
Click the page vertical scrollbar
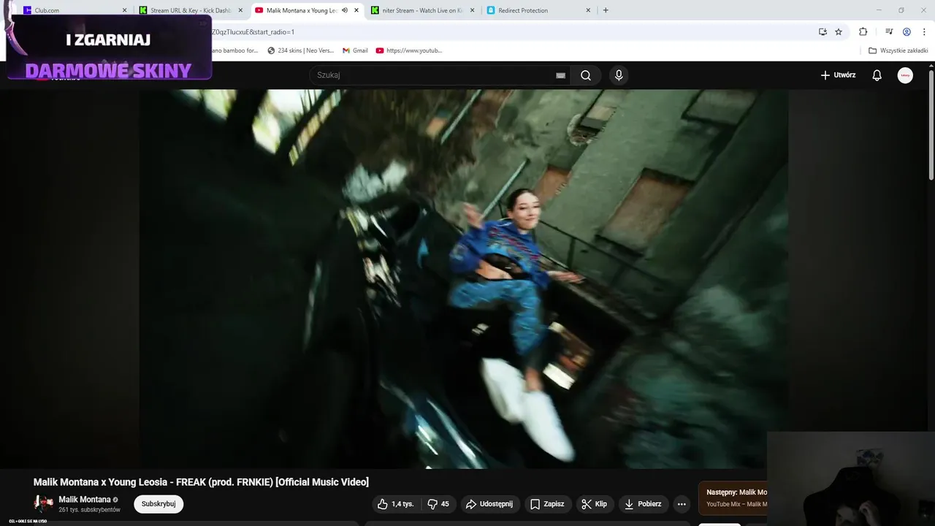tap(931, 124)
